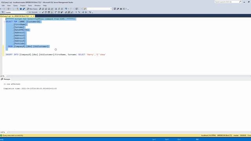
Task: Click the Database Engine Query icon
Action: [x=40, y=9]
